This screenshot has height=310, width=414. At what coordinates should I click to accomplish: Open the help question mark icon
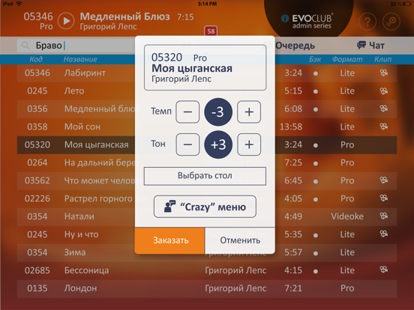[x=367, y=22]
